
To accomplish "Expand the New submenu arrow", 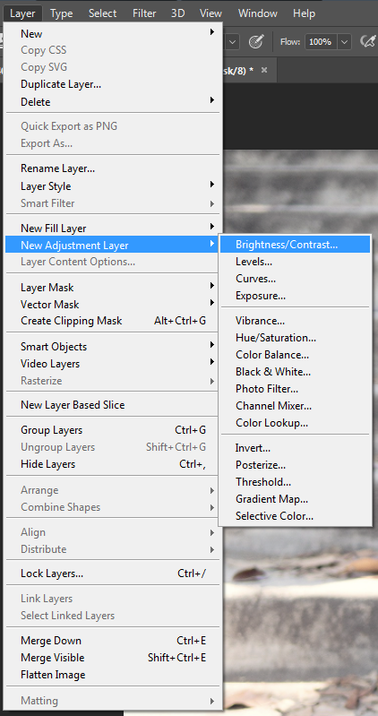I will [x=211, y=32].
